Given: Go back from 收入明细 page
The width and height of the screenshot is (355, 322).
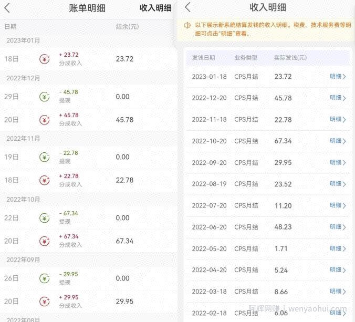Looking at the screenshot, I should [187, 7].
